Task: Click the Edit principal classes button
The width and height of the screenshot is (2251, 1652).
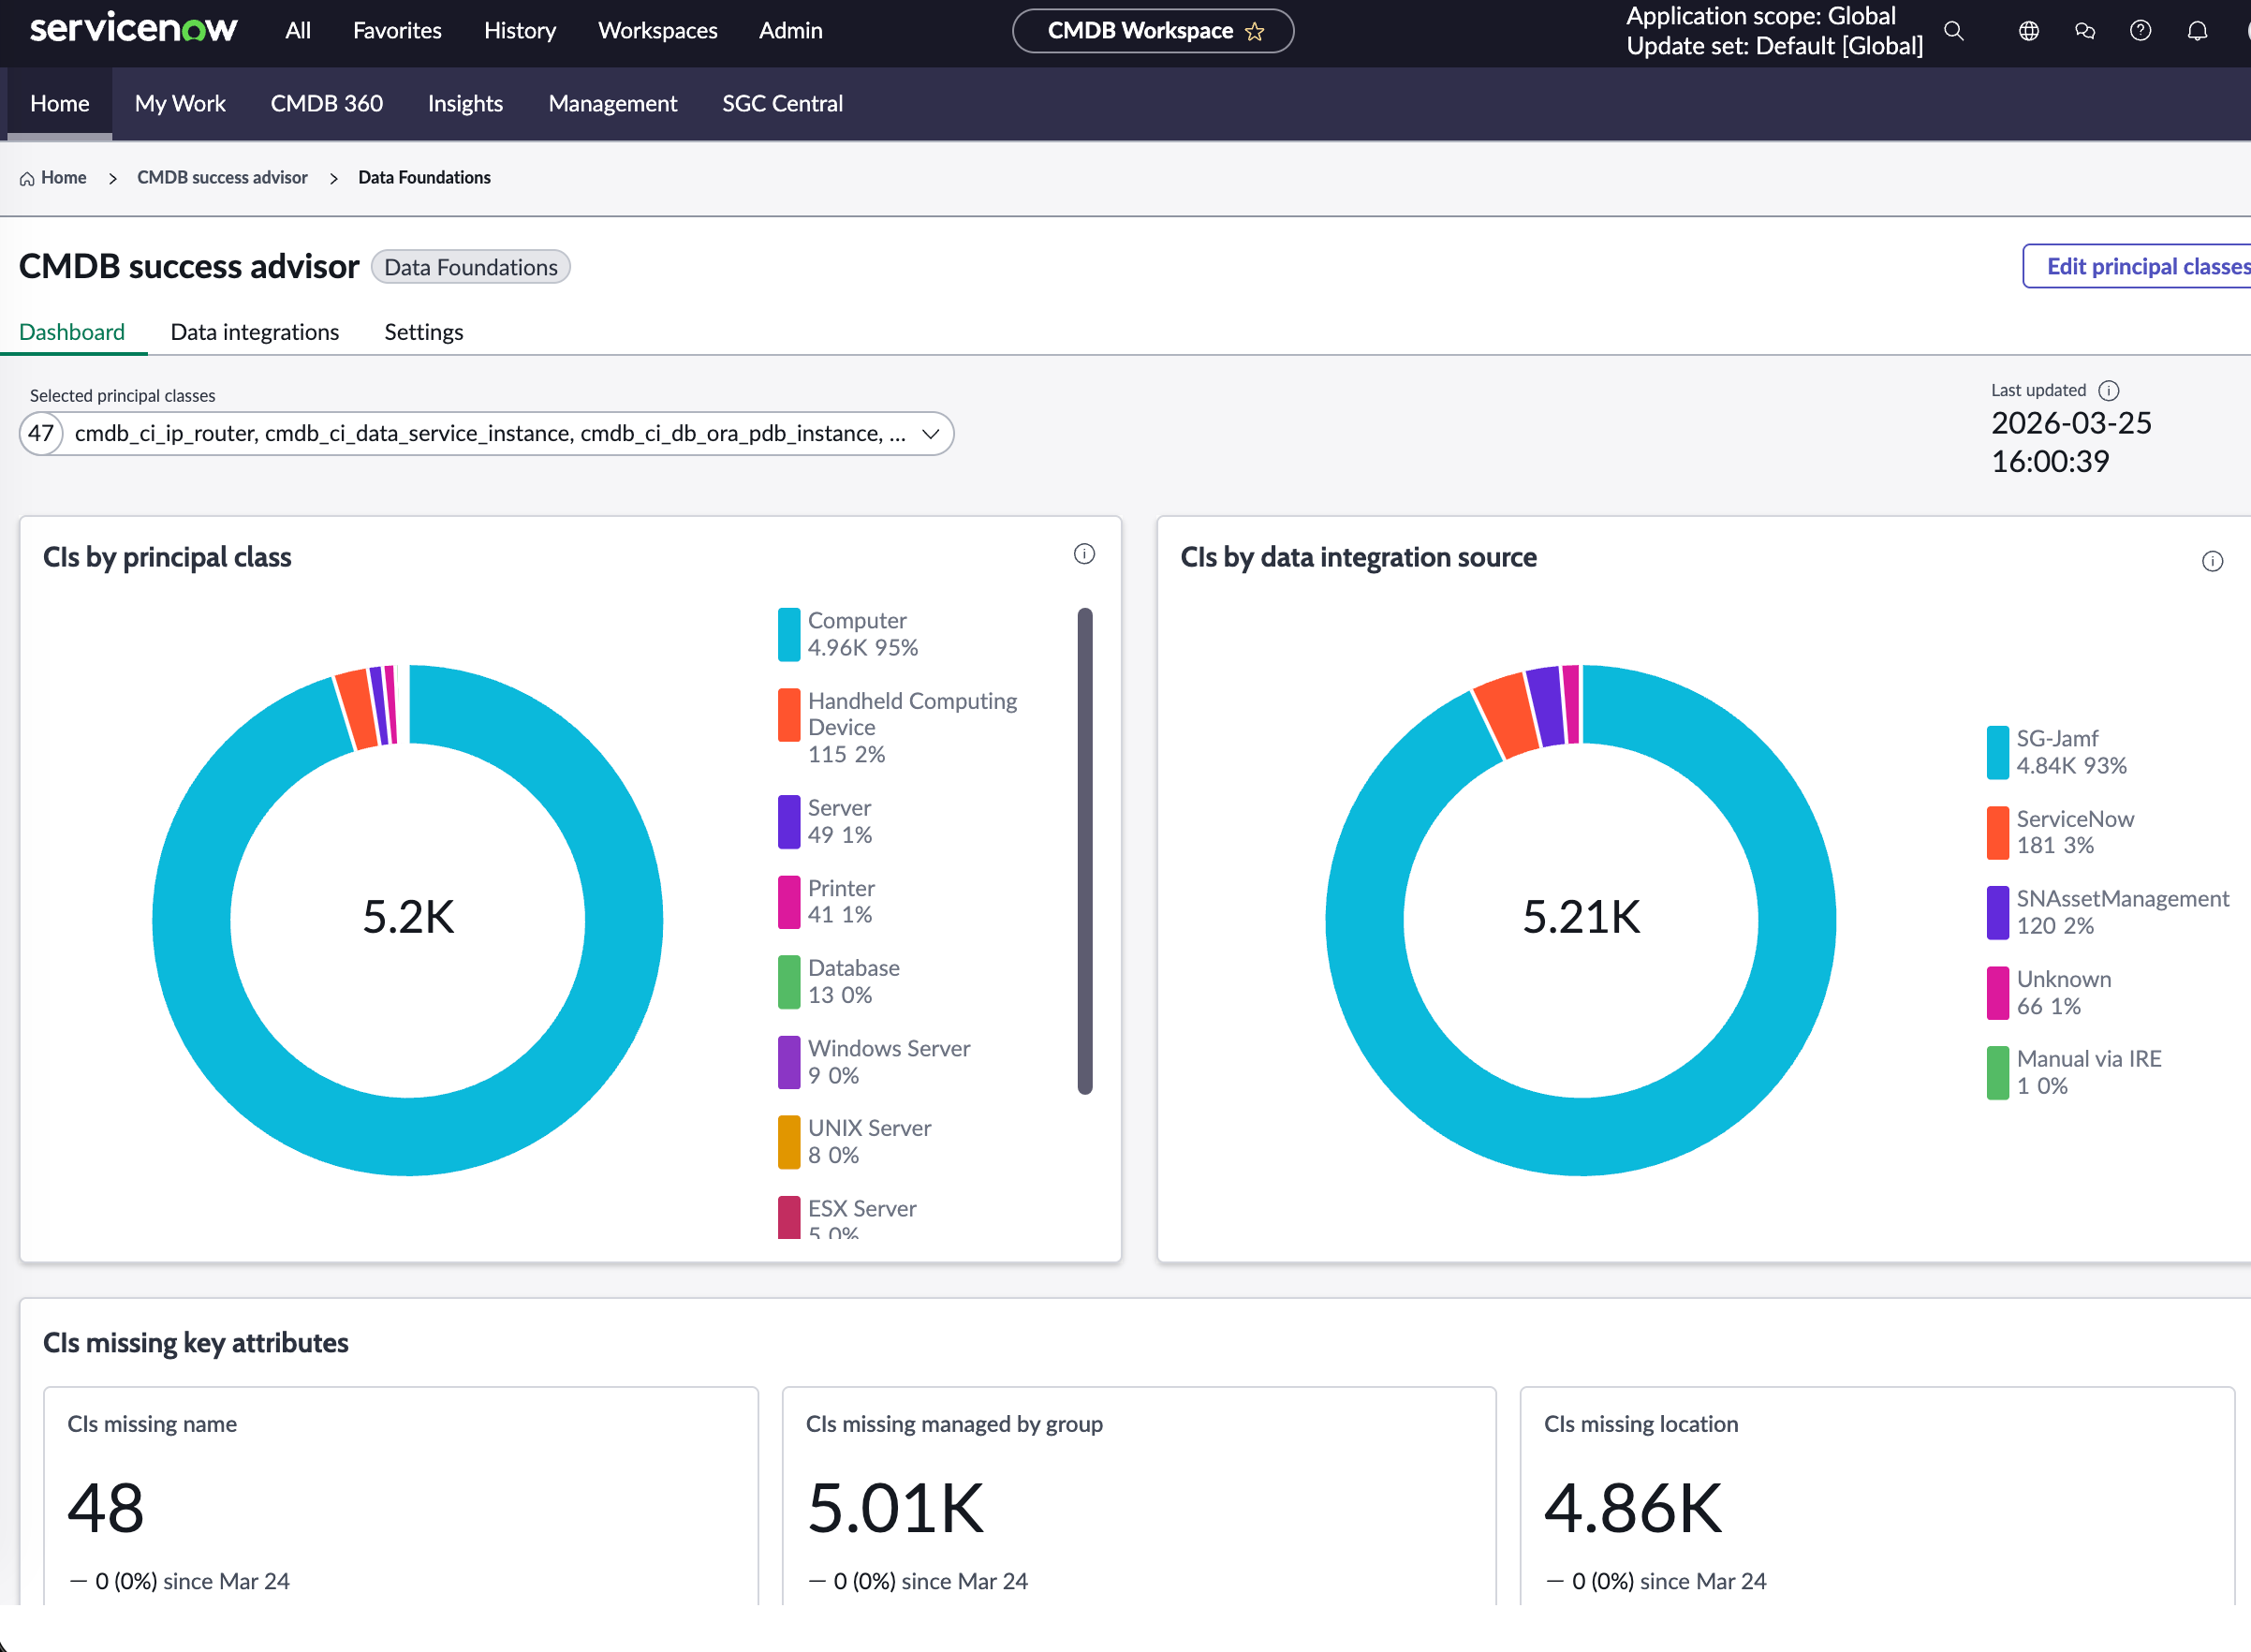Action: pyautogui.click(x=2137, y=267)
